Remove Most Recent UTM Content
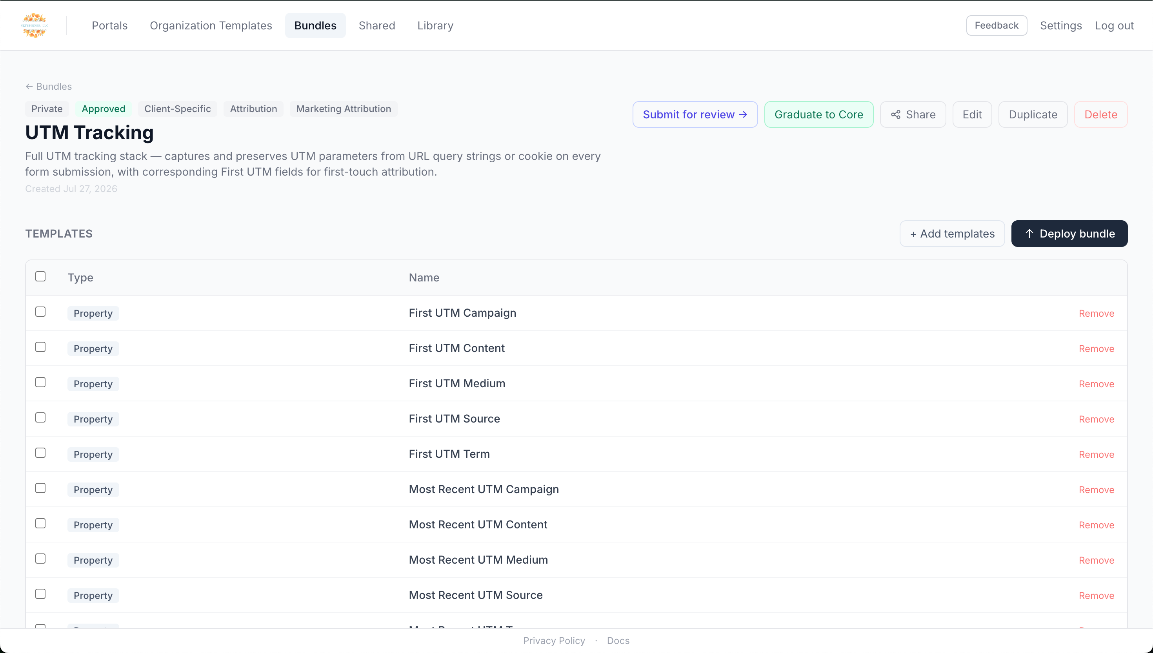This screenshot has height=653, width=1153. coord(1096,525)
